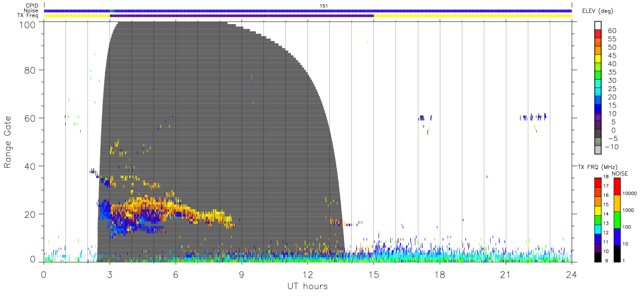The image size is (643, 297).
Task: Click the blue echoes near gate 60 after 21 UT
Action: click(533, 117)
